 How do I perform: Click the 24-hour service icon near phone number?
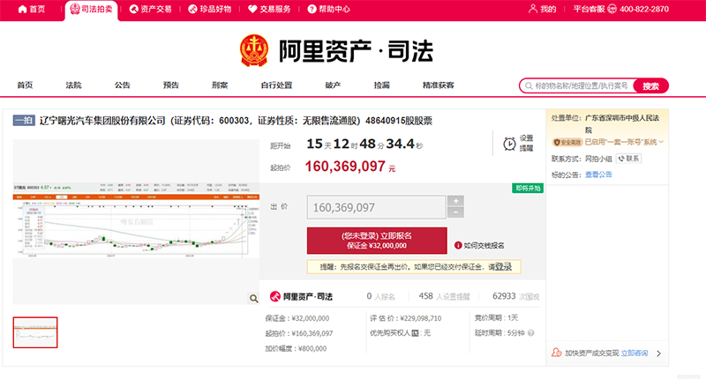(x=612, y=9)
